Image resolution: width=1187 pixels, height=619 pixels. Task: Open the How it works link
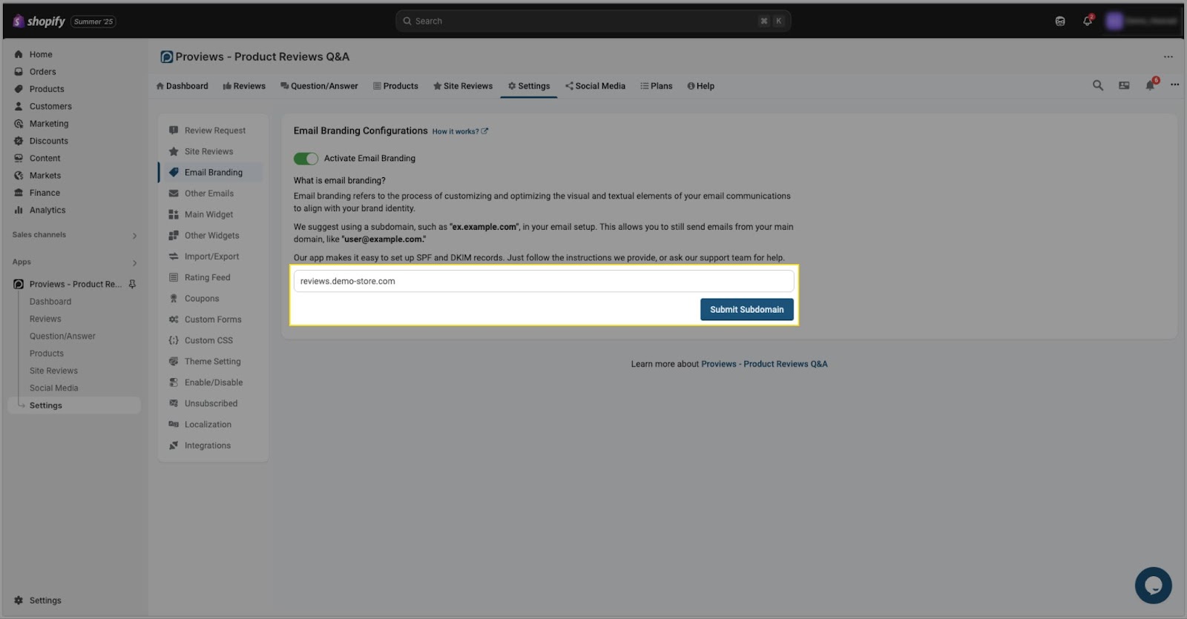tap(460, 132)
